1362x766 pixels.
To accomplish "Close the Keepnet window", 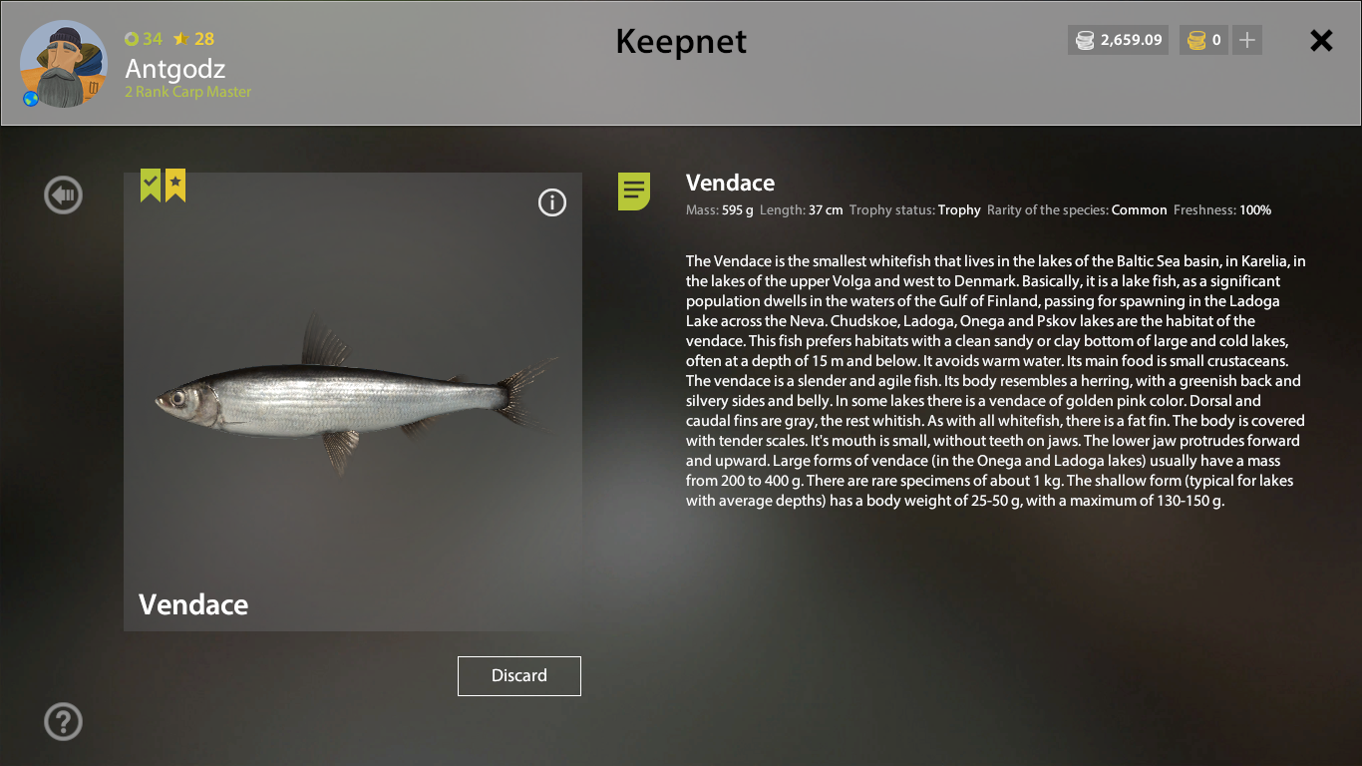I will 1321,40.
